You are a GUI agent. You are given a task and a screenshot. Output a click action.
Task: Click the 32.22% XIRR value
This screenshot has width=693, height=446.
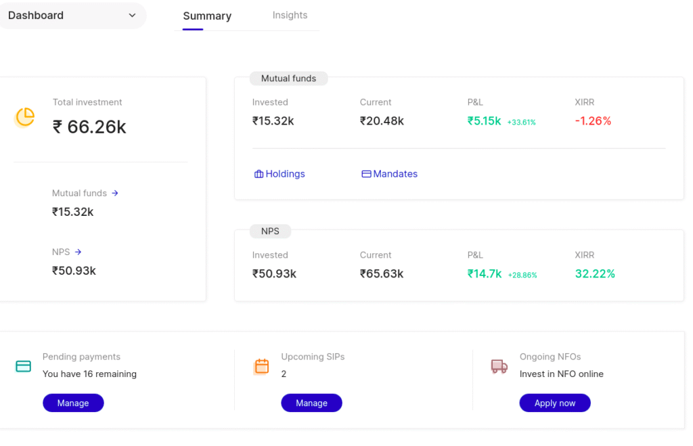(x=595, y=273)
